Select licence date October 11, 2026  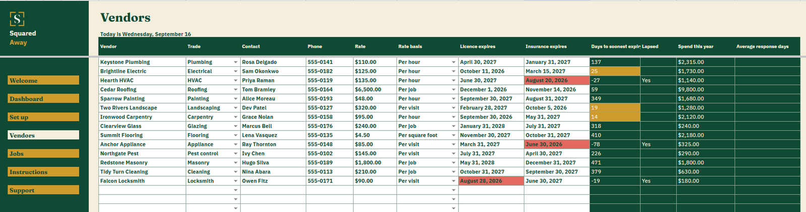coord(491,71)
